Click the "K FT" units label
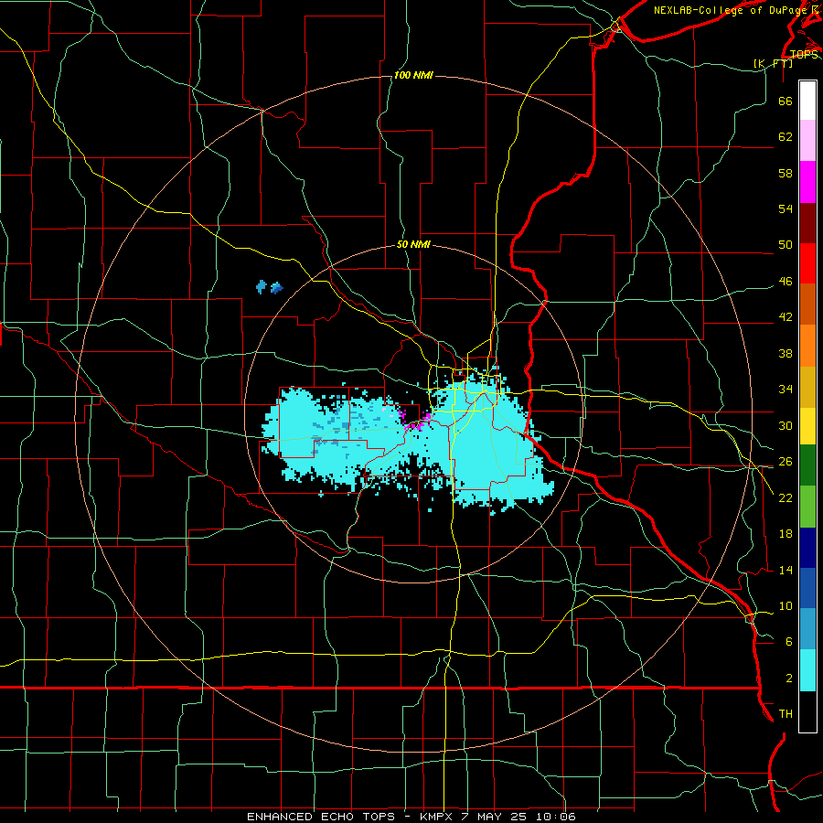This screenshot has width=823, height=823. pyautogui.click(x=773, y=63)
